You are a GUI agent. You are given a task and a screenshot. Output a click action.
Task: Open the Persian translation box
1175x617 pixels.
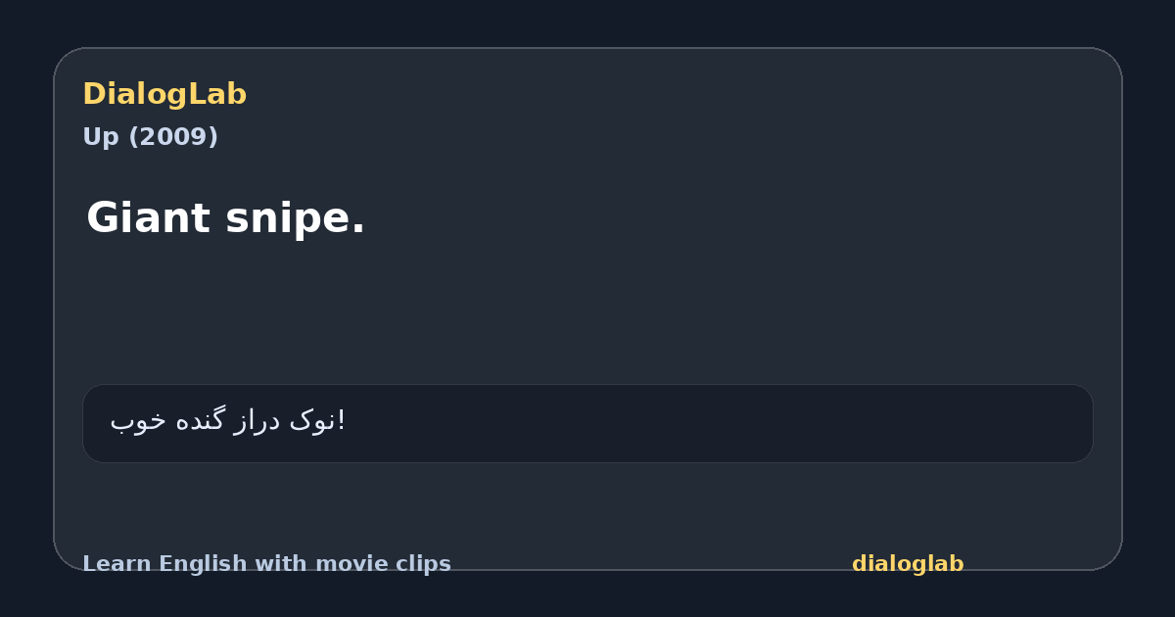coord(587,423)
